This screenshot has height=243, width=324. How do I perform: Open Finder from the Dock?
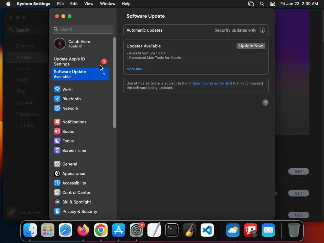click(x=30, y=230)
